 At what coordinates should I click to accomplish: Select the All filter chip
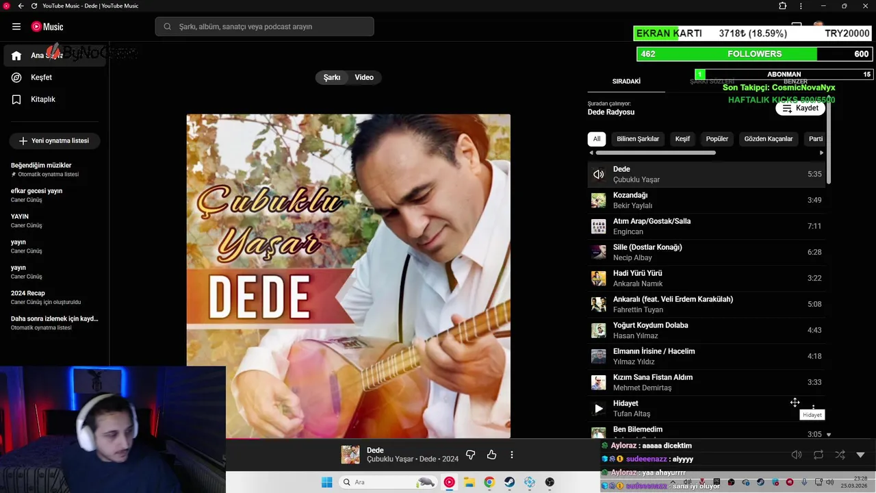[x=597, y=139]
